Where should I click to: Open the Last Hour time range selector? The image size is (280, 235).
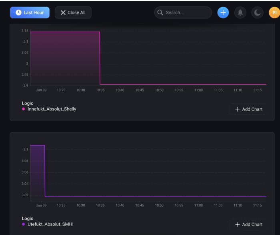click(x=30, y=13)
